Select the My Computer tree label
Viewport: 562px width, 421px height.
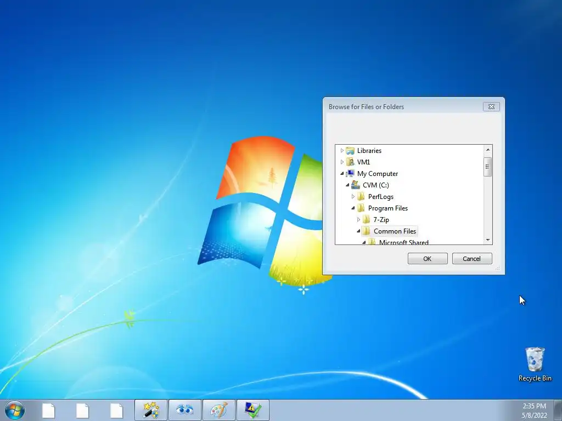point(378,174)
